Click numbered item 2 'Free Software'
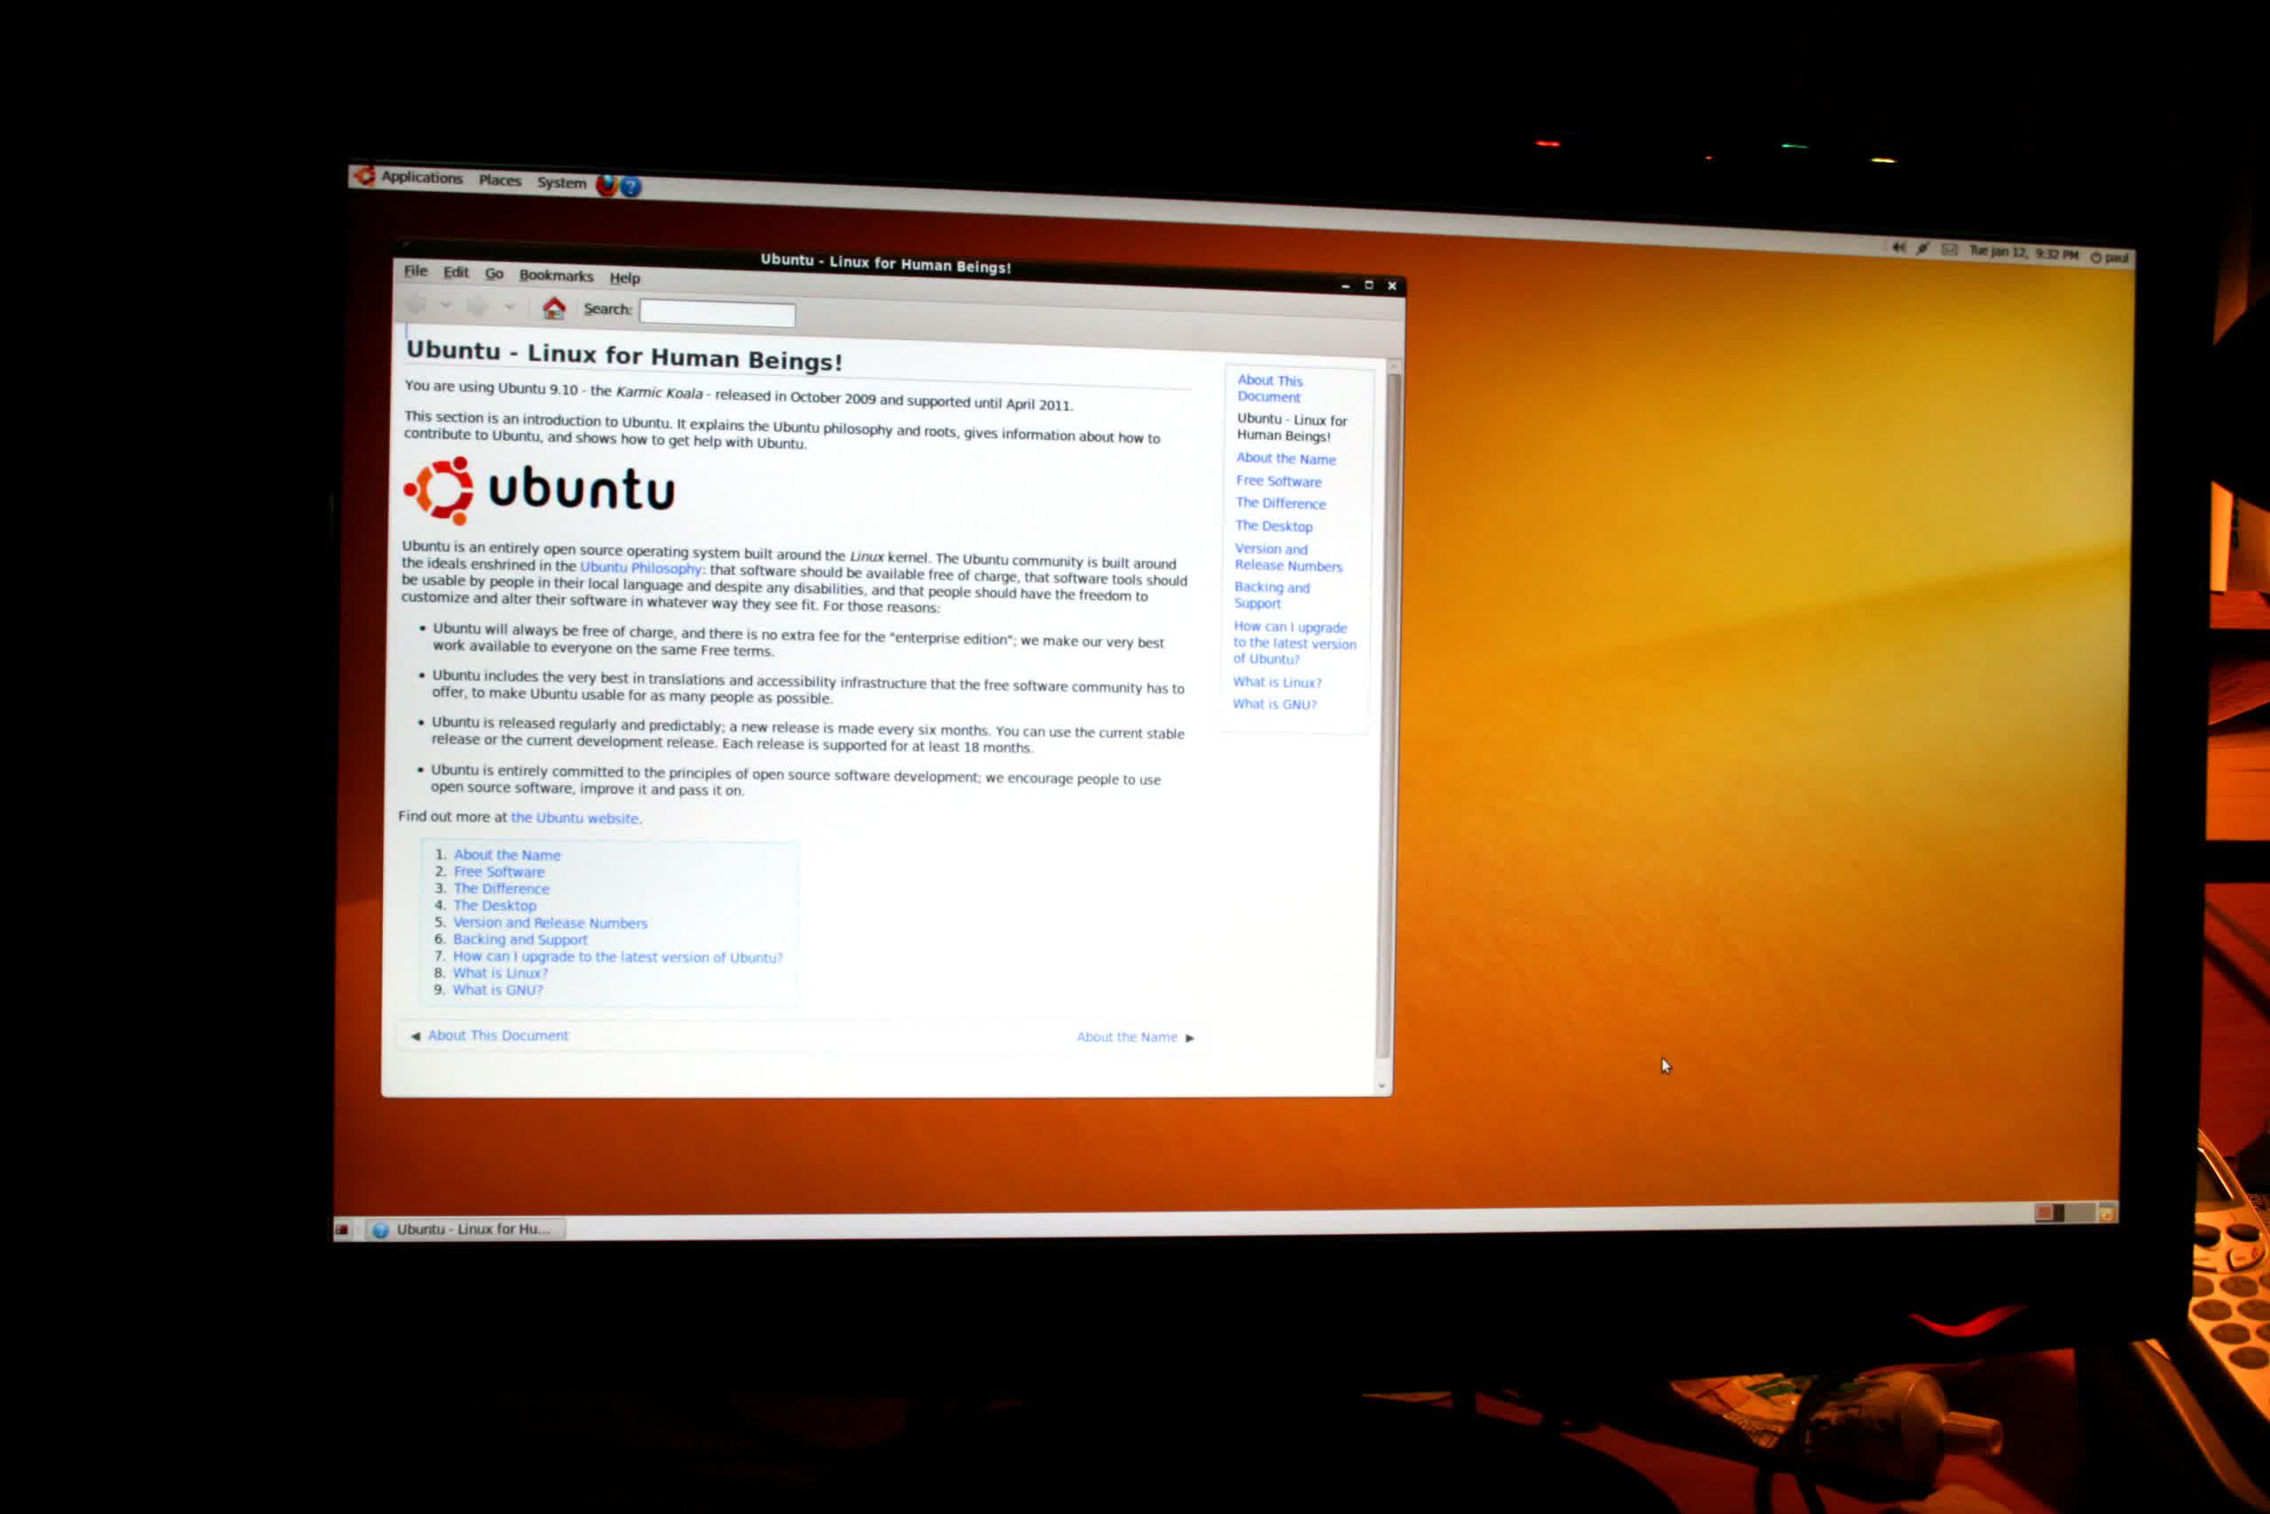 [499, 872]
